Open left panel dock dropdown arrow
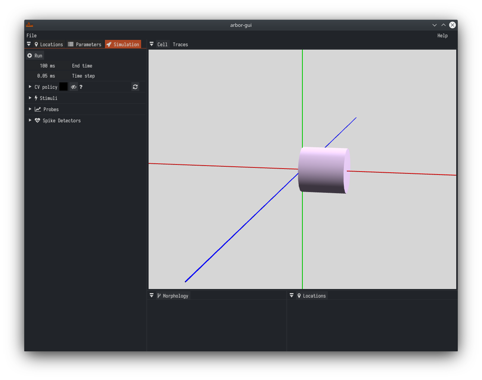482x380 pixels. click(x=29, y=44)
